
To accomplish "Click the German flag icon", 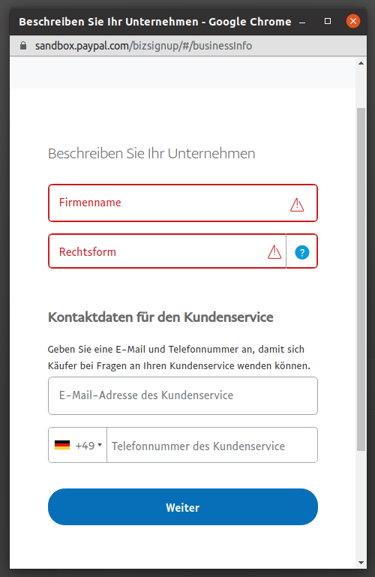I will pos(62,445).
